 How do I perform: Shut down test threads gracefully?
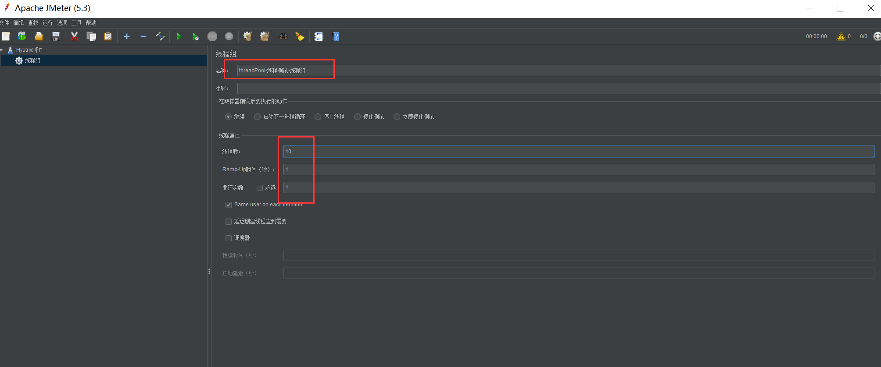point(229,36)
